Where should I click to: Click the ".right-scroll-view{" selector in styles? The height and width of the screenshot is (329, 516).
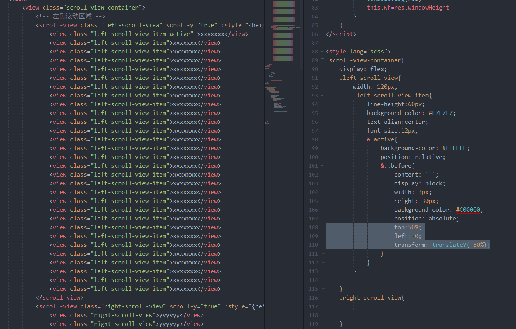click(372, 298)
